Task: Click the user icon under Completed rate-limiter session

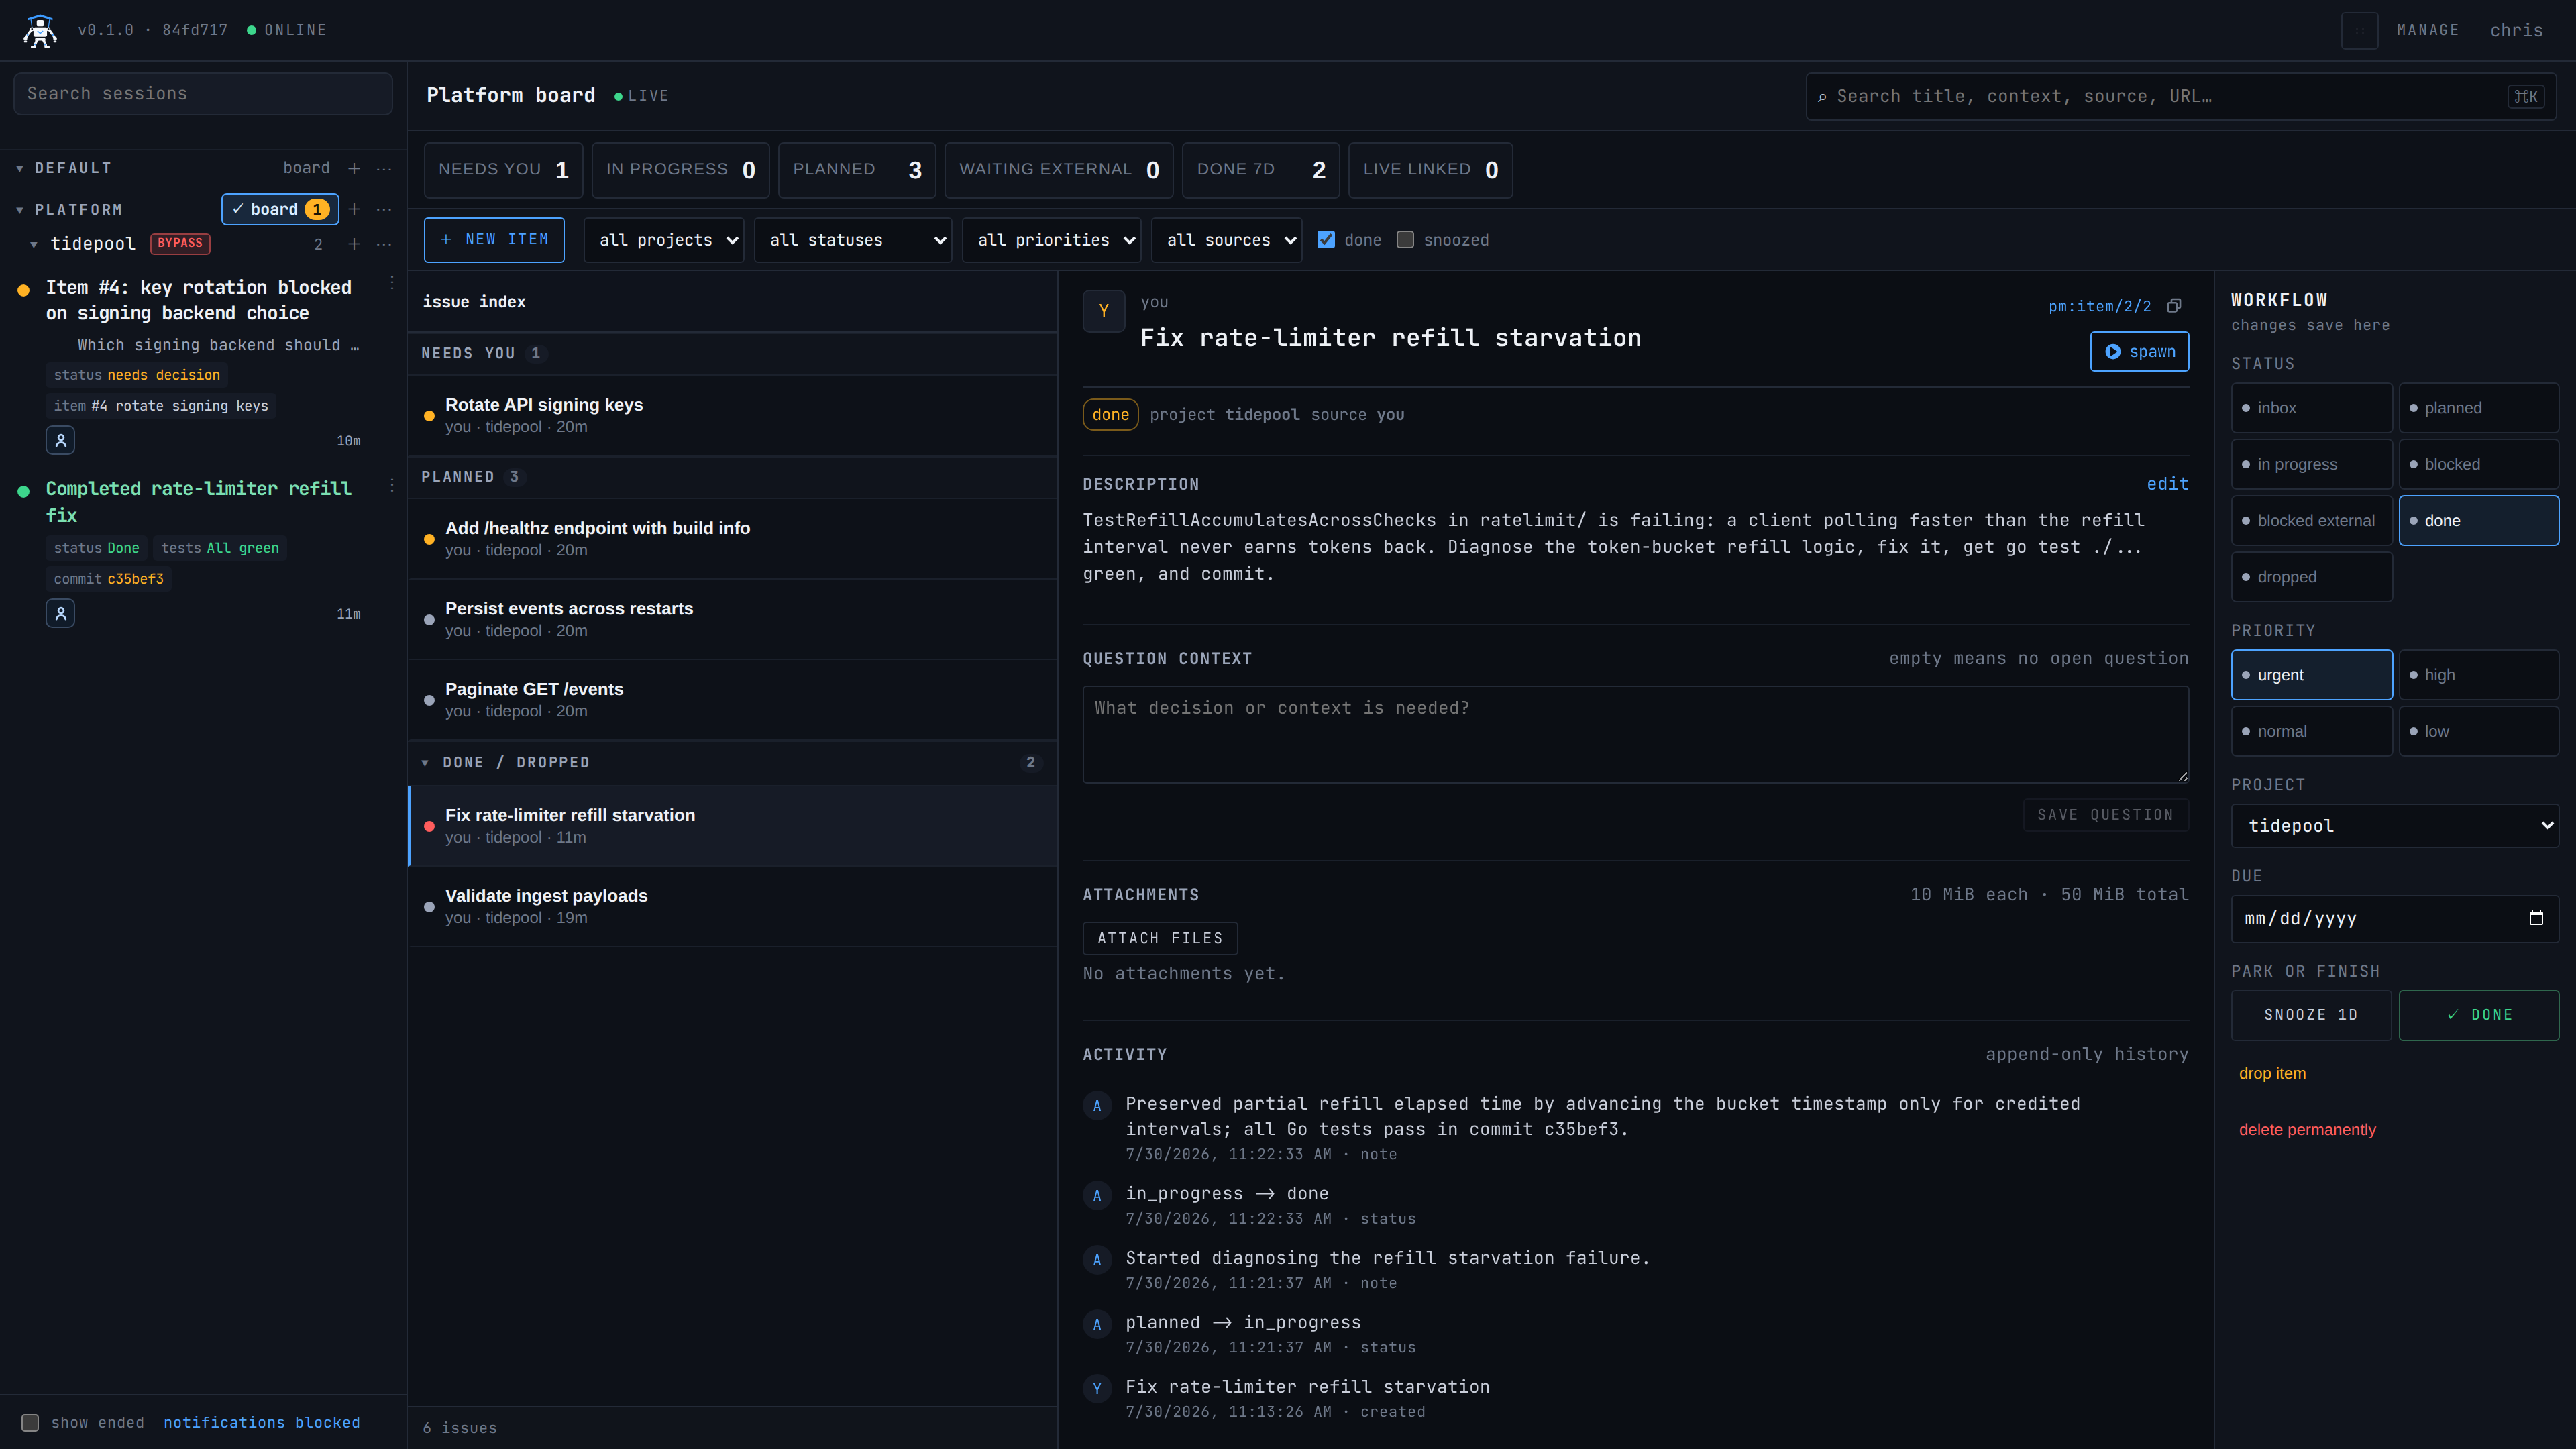Action: 60,613
